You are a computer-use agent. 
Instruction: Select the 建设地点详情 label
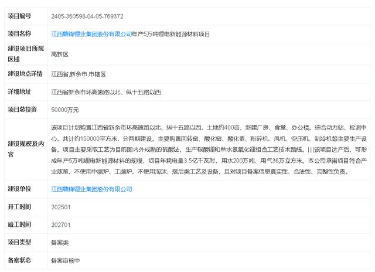(25, 74)
